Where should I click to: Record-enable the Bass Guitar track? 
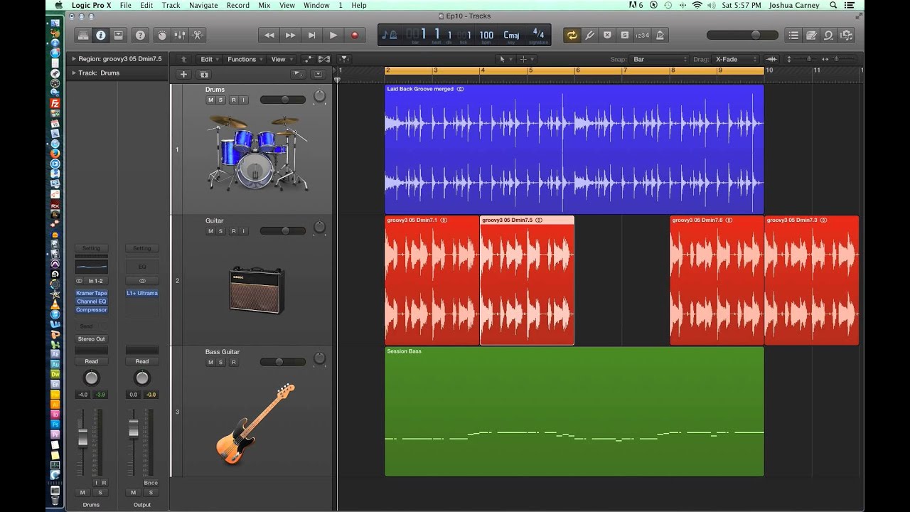pyautogui.click(x=233, y=362)
